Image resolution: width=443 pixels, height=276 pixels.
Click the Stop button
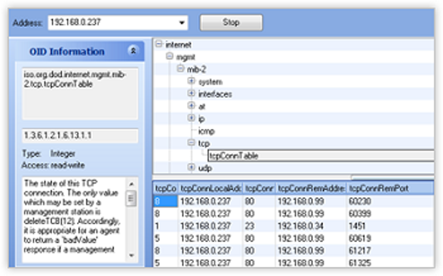point(231,23)
